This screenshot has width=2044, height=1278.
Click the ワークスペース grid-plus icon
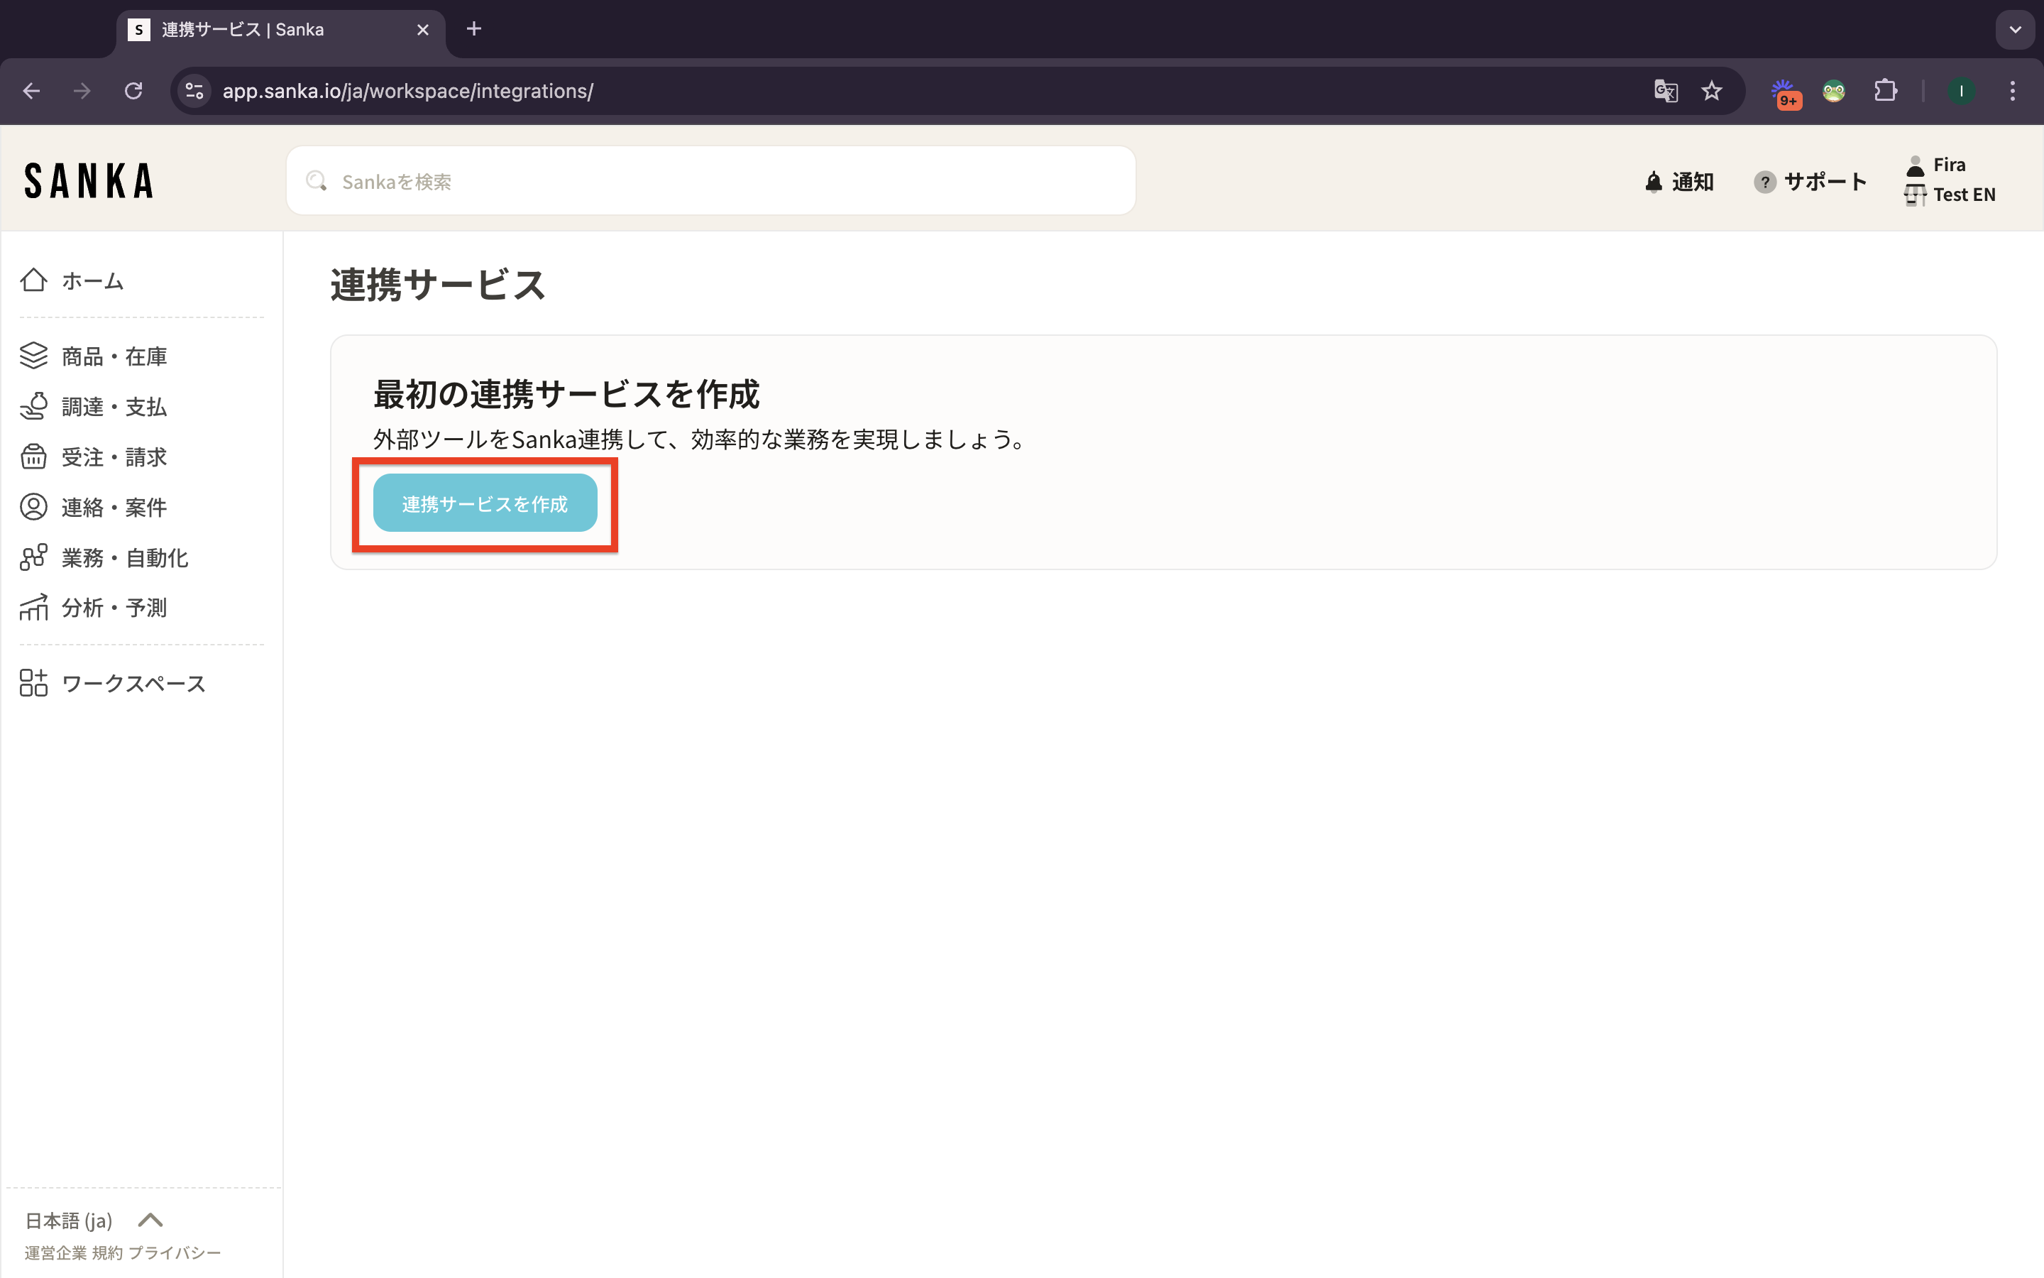(x=34, y=683)
